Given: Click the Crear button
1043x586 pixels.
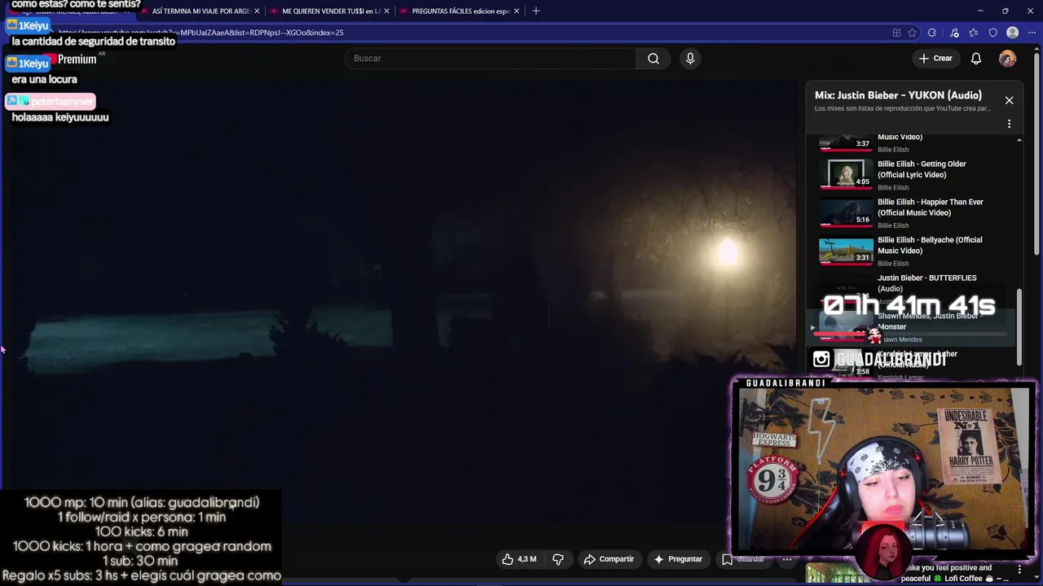Looking at the screenshot, I should [935, 59].
